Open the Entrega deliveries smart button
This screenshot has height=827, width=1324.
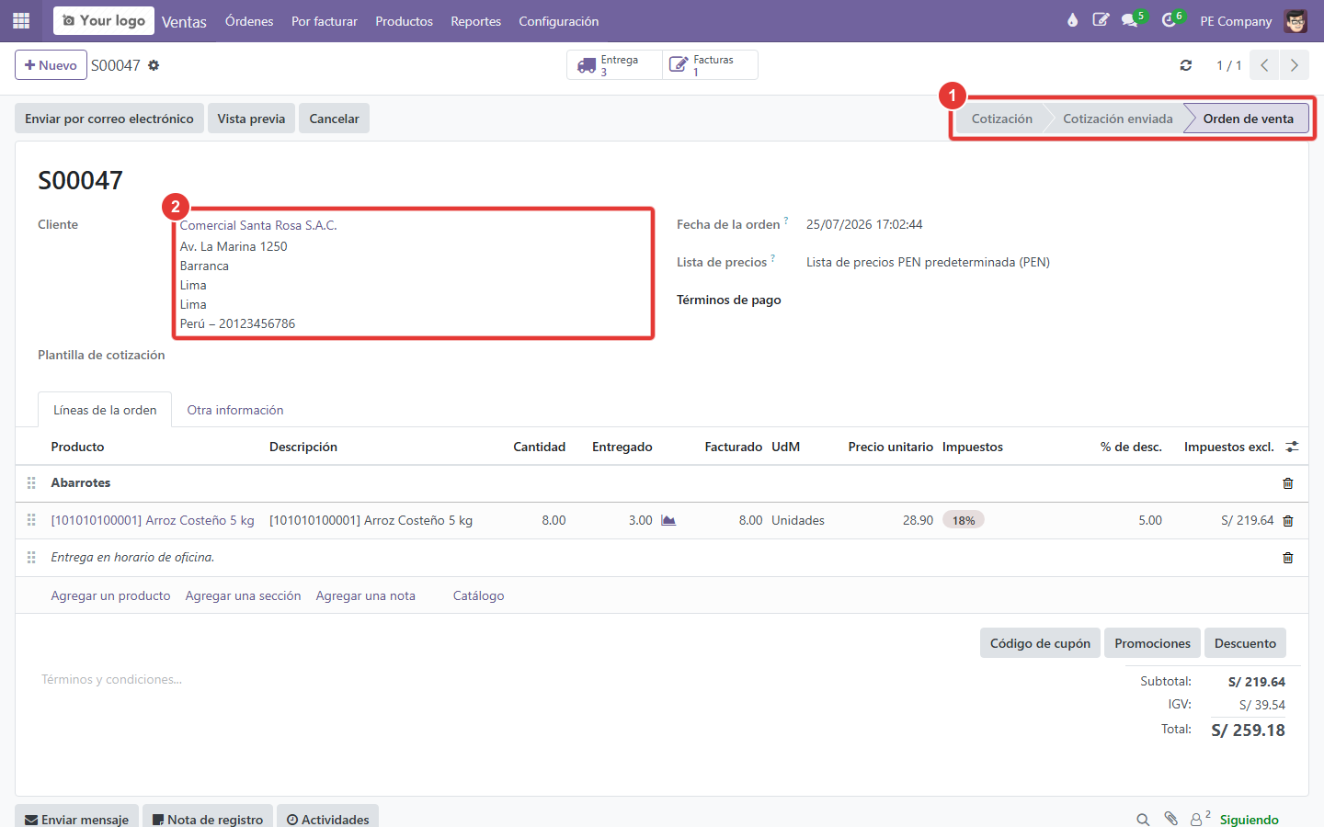(x=614, y=65)
